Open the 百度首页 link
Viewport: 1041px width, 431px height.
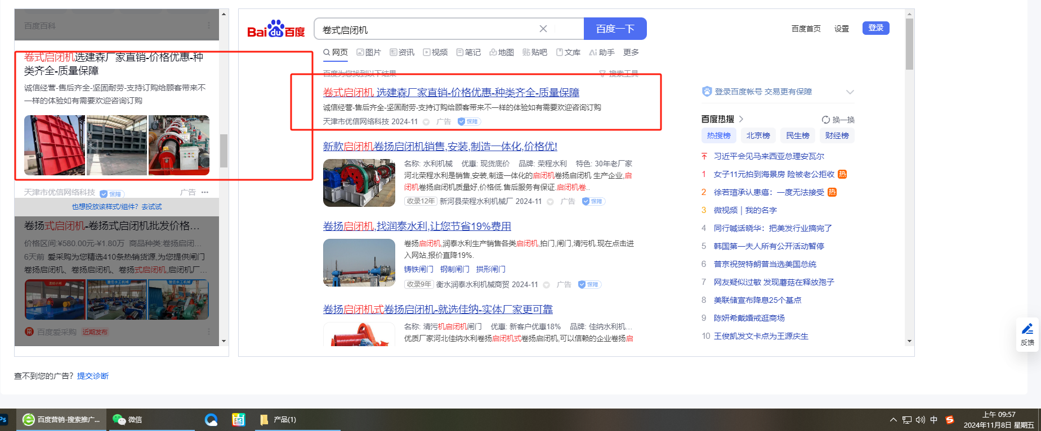coord(806,29)
